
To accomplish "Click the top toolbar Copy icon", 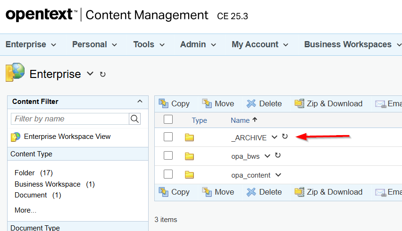I will [x=163, y=103].
